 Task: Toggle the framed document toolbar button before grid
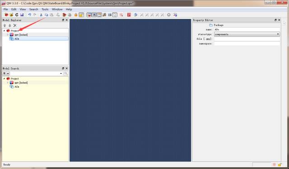pos(115,15)
